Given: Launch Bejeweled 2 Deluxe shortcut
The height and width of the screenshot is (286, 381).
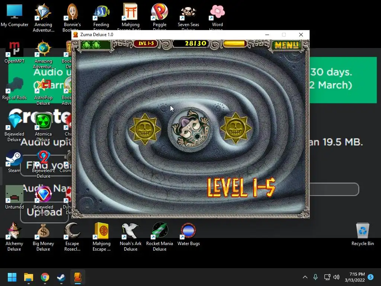Looking at the screenshot, I should 43,165.
